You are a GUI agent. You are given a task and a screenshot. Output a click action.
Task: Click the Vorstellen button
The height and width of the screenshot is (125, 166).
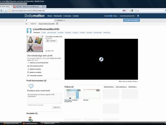[51, 41]
